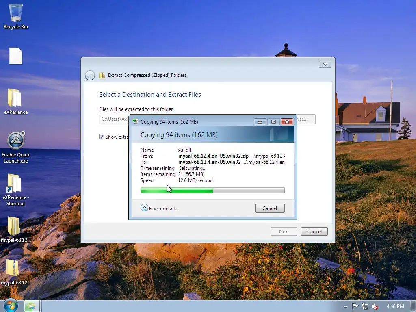Collapse with Fewer details chevron
416x312 pixels.
click(144, 208)
